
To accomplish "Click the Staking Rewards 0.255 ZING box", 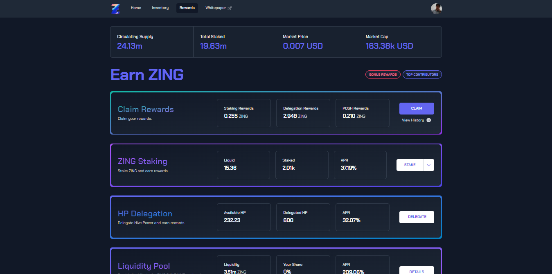I will [x=244, y=113].
